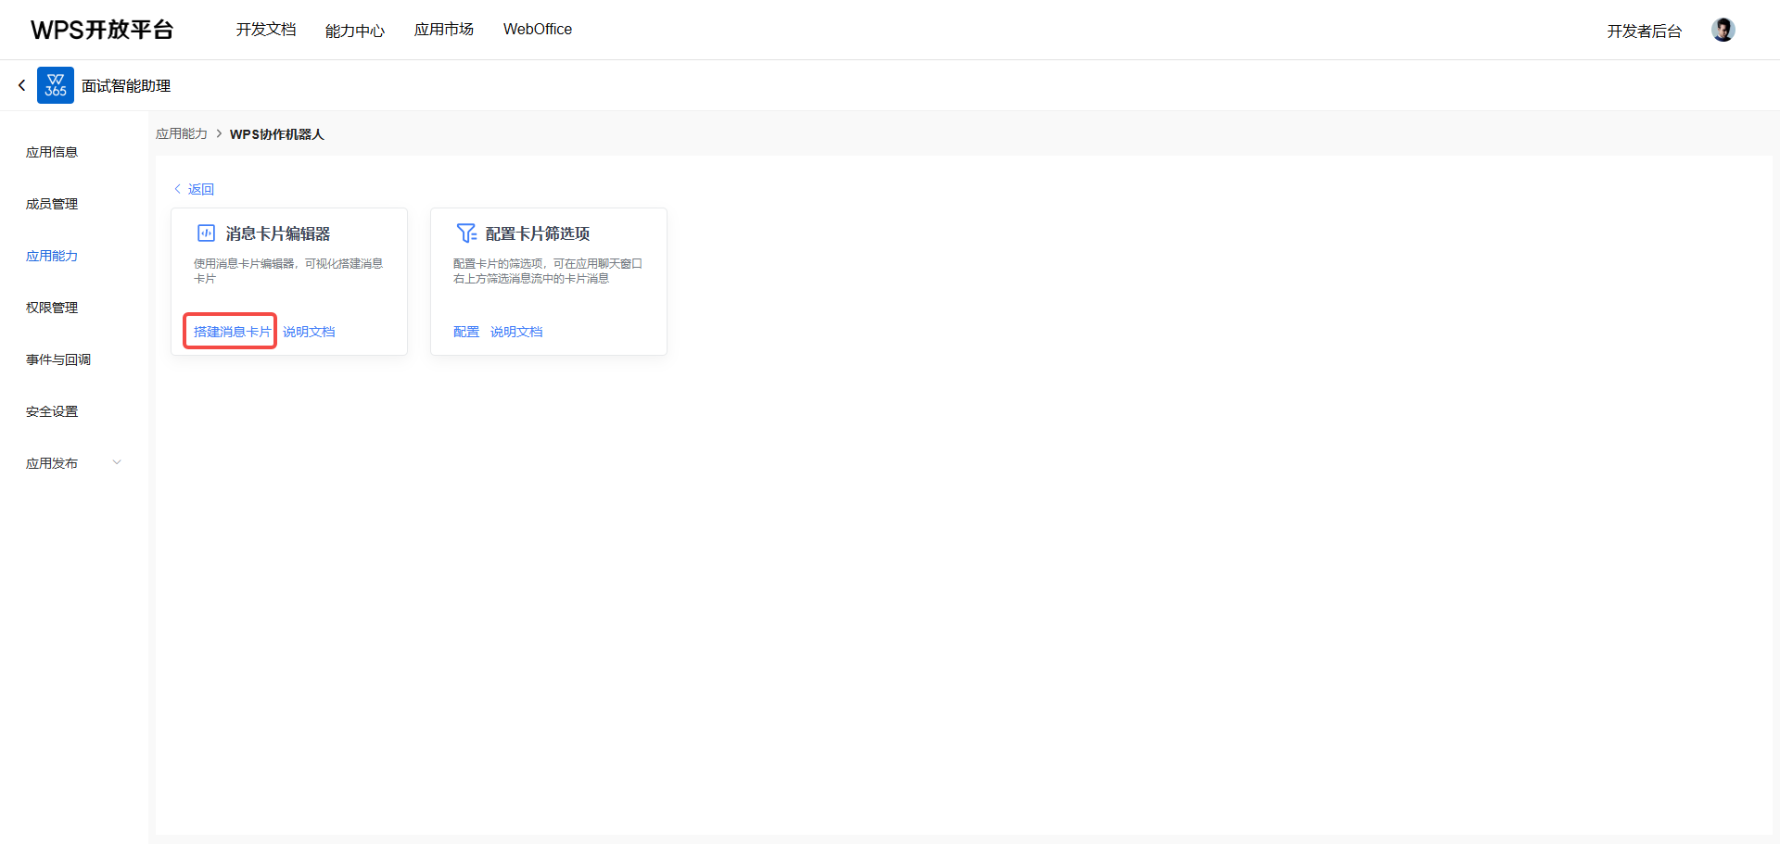Click the 配置卡片筛选项 card title
Screen dimensions: 1780x844
[x=538, y=233]
